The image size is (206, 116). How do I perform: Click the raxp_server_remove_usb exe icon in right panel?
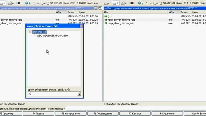(x=106, y=20)
